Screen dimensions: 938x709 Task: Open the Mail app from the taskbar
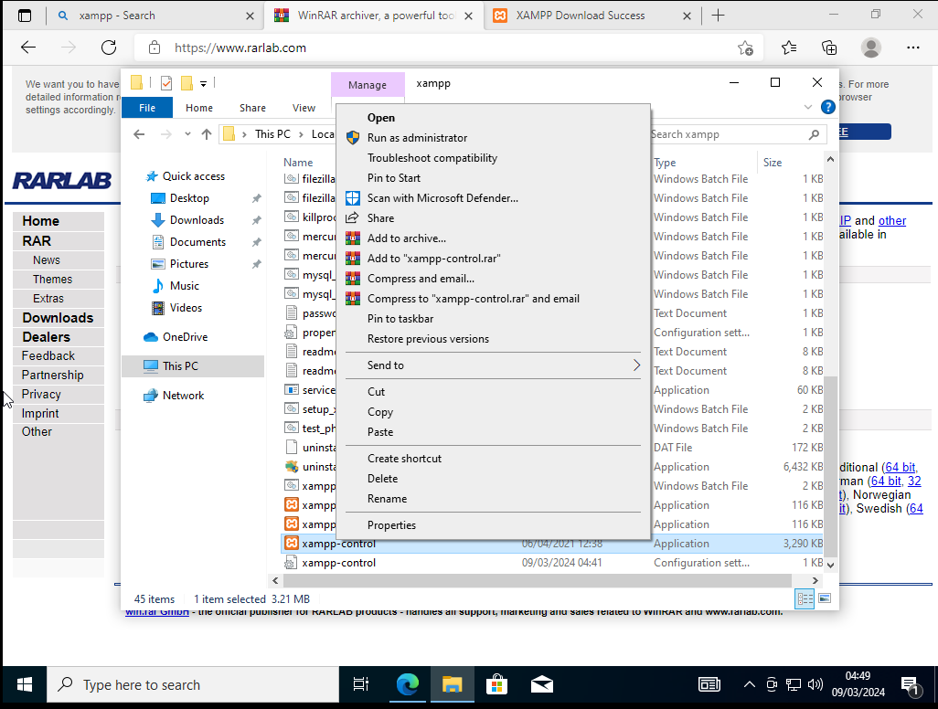(541, 684)
